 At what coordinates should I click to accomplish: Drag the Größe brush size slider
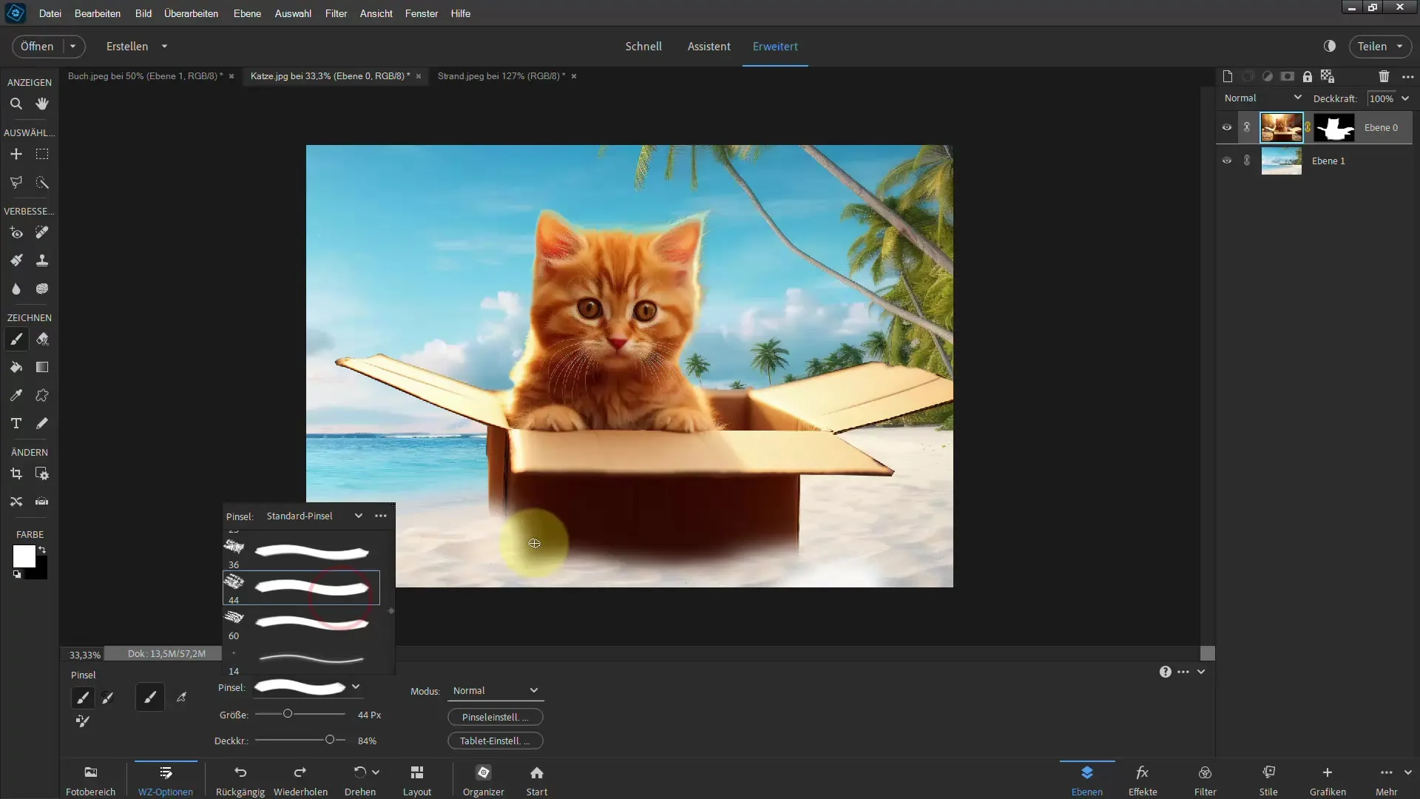(285, 713)
